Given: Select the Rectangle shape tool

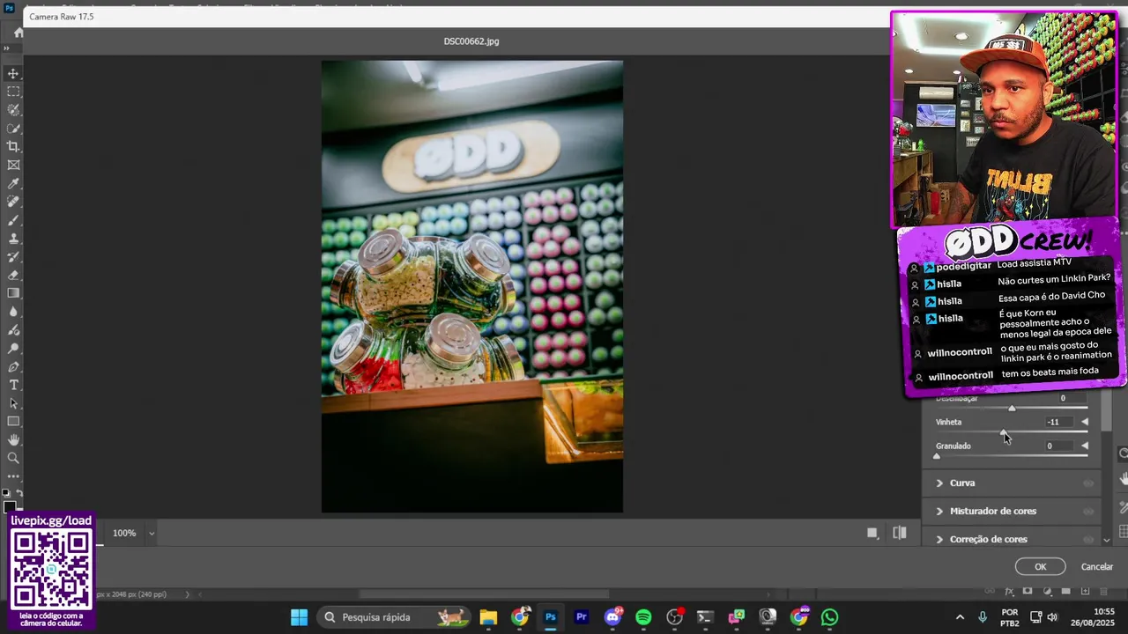Looking at the screenshot, I should 13,422.
